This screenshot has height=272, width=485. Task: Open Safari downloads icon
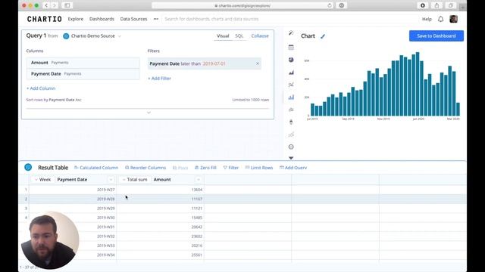coord(423,5)
